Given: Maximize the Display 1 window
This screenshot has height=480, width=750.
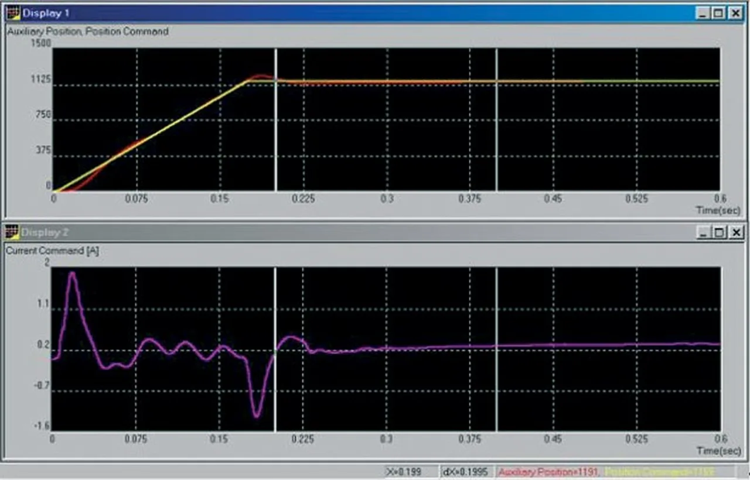Looking at the screenshot, I should coord(718,13).
